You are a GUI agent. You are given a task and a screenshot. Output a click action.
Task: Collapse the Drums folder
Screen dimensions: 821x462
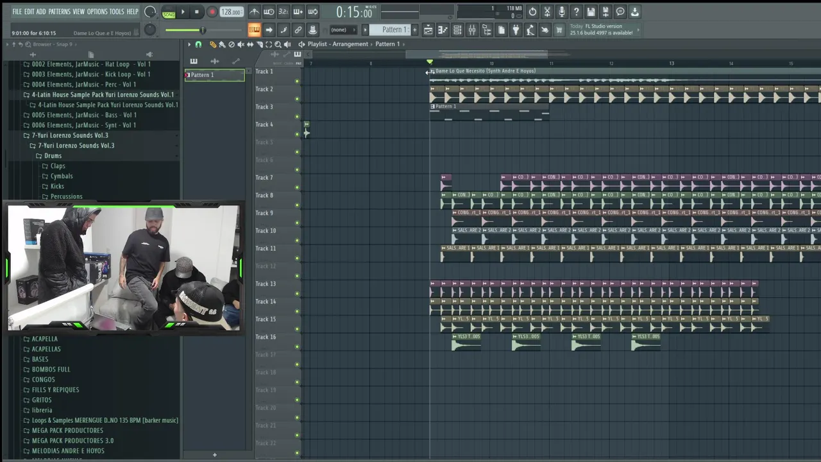click(49, 156)
